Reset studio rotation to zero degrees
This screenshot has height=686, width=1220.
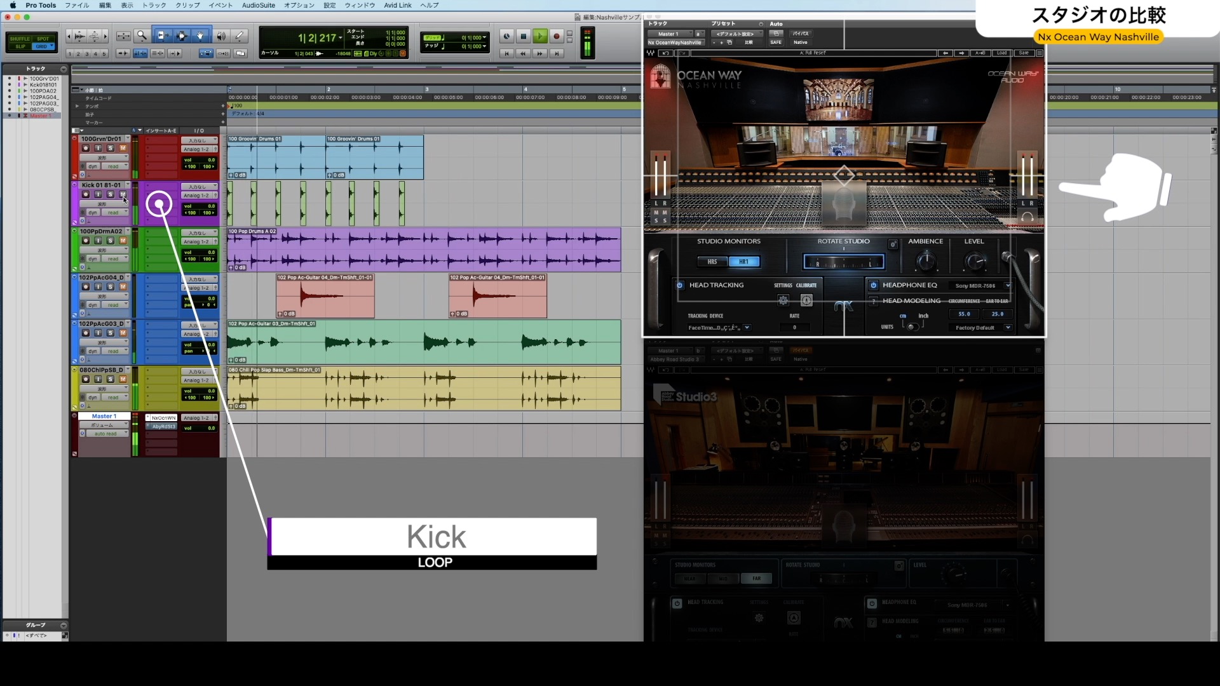tap(893, 245)
